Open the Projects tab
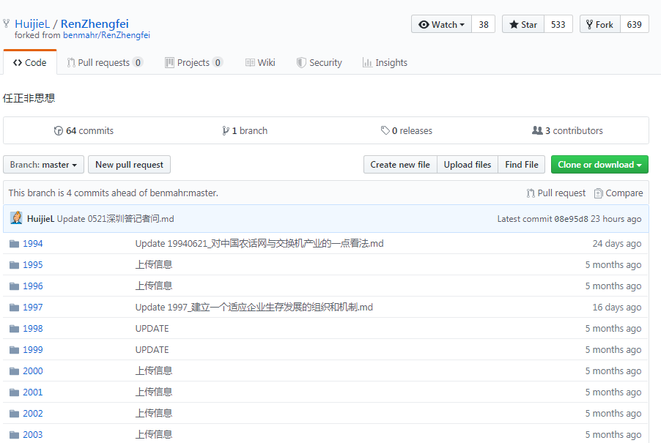661x443 pixels. point(193,63)
